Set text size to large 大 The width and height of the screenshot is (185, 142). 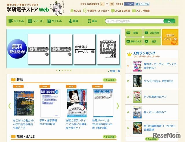[x=112, y=4]
